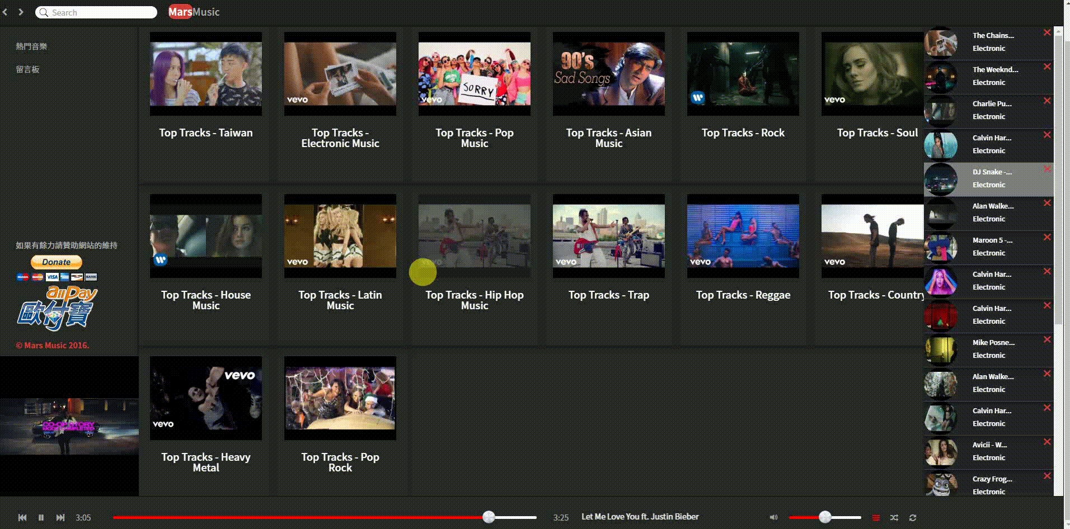
Task: Remove Maroon 5 from the playlist
Action: pyautogui.click(x=1046, y=237)
